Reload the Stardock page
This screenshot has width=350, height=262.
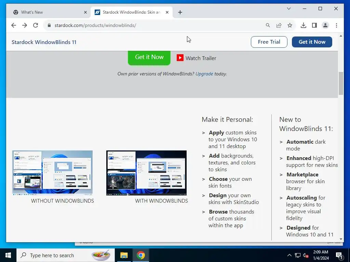click(x=36, y=25)
